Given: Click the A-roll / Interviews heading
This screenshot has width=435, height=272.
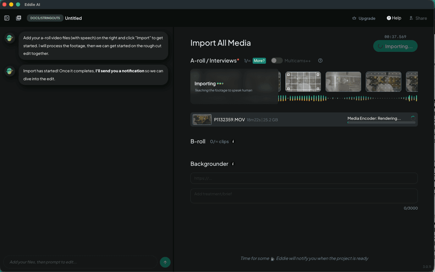Looking at the screenshot, I should [x=215, y=61].
